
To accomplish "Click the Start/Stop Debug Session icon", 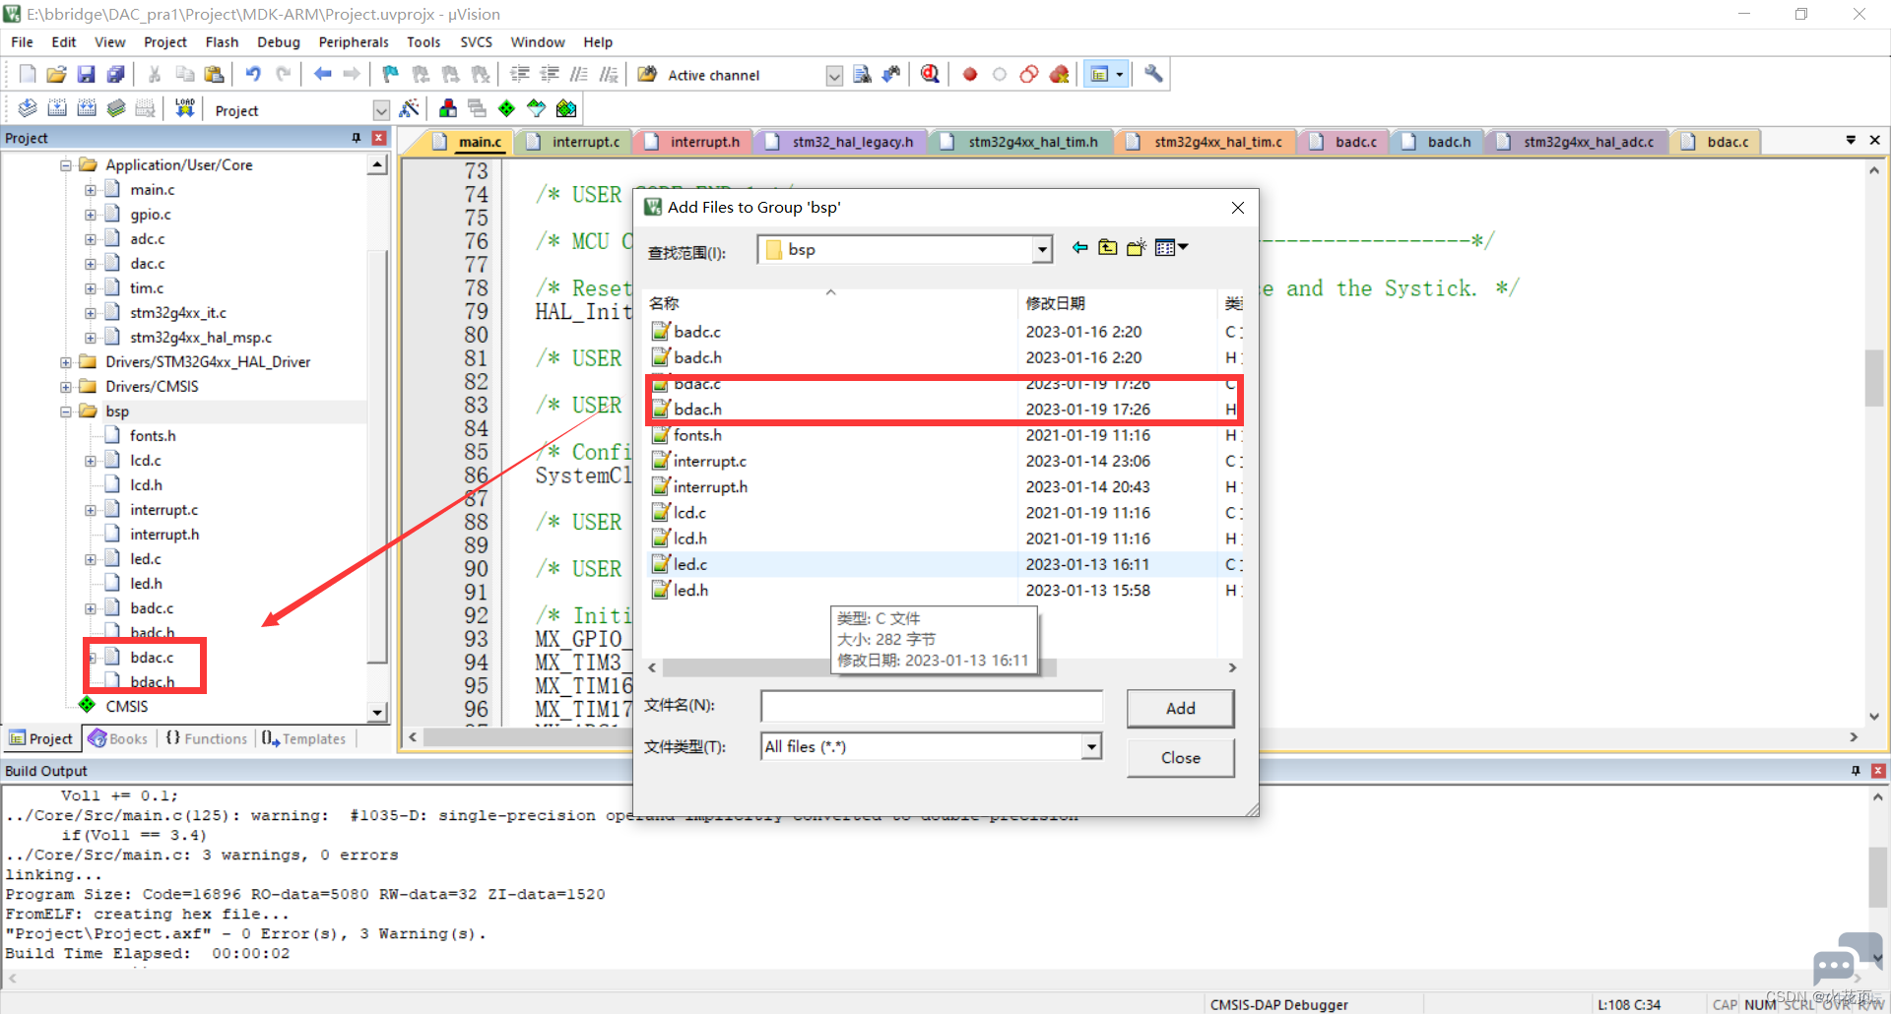I will pos(930,75).
